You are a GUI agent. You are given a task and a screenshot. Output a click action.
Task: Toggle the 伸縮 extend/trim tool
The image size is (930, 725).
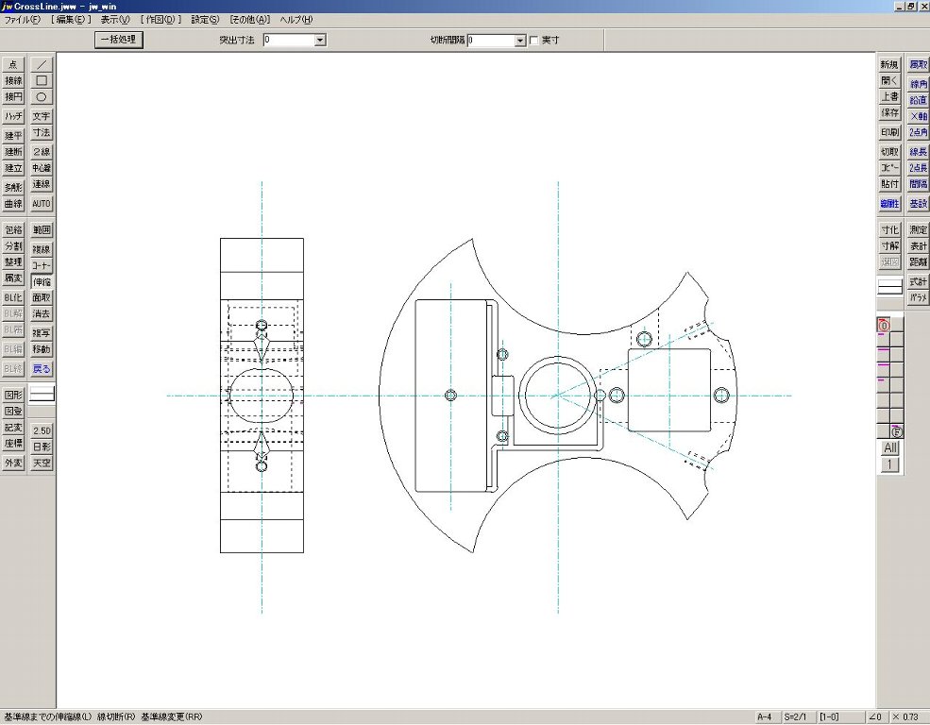42,281
